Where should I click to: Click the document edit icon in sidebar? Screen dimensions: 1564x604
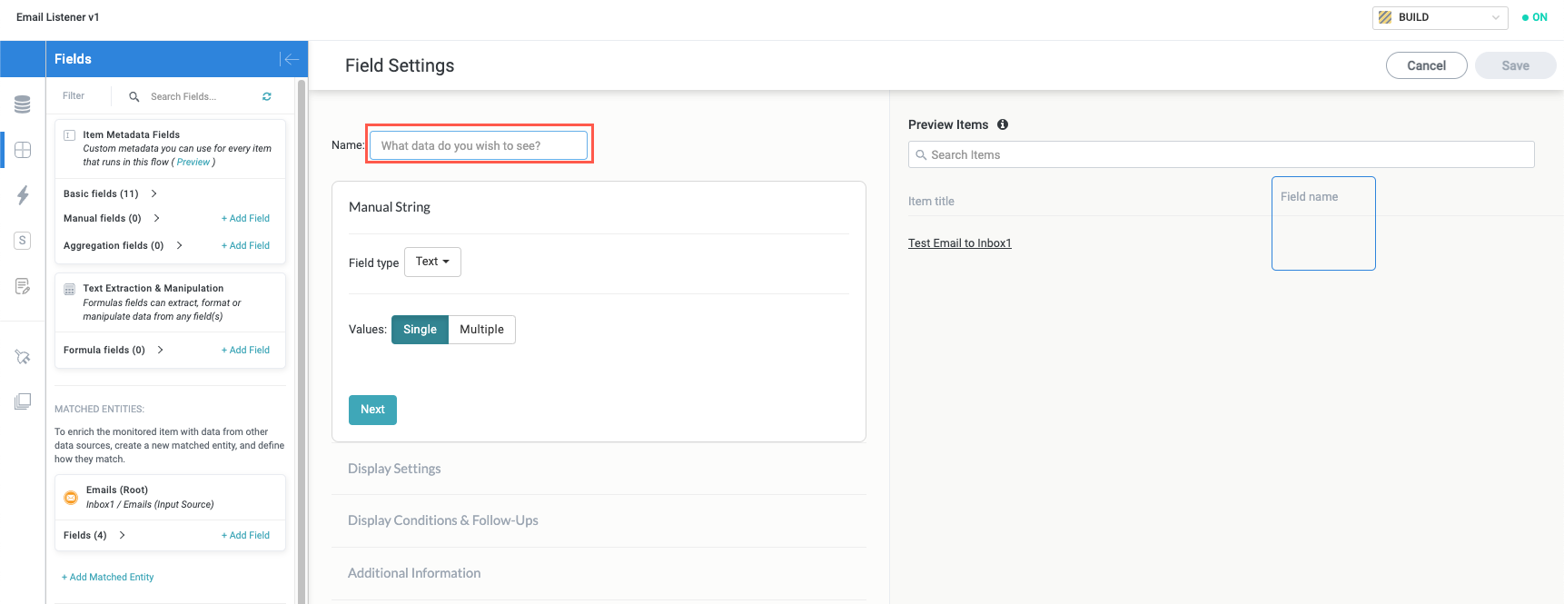point(23,286)
